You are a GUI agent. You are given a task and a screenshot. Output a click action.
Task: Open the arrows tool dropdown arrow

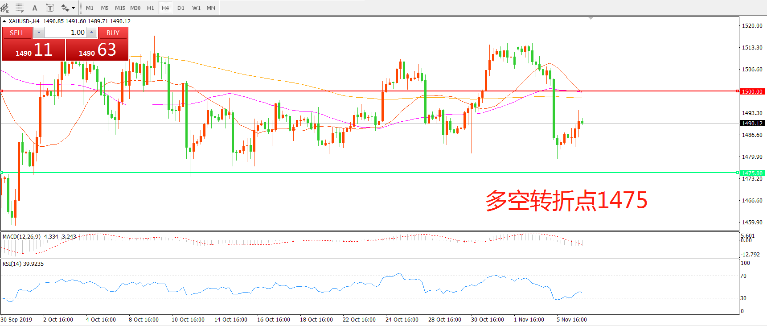point(74,8)
